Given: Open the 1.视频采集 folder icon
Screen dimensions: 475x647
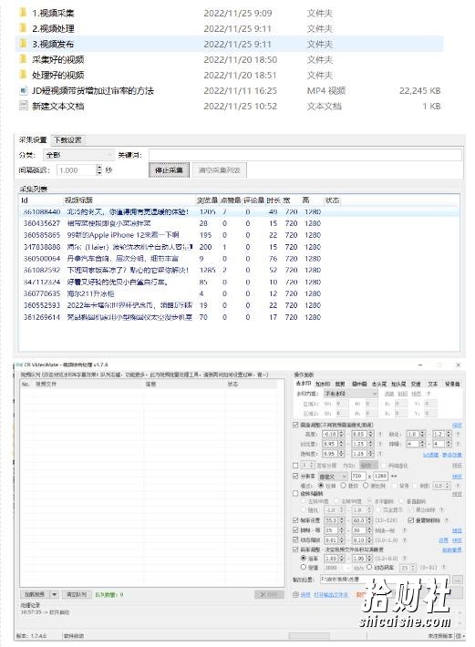Looking at the screenshot, I should [23, 13].
